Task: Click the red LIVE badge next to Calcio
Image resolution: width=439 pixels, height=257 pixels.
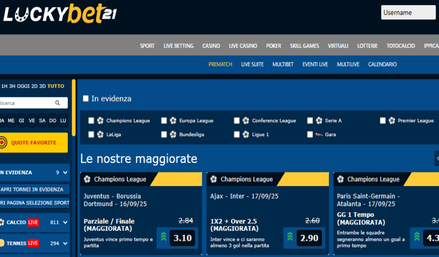Action: tap(33, 222)
